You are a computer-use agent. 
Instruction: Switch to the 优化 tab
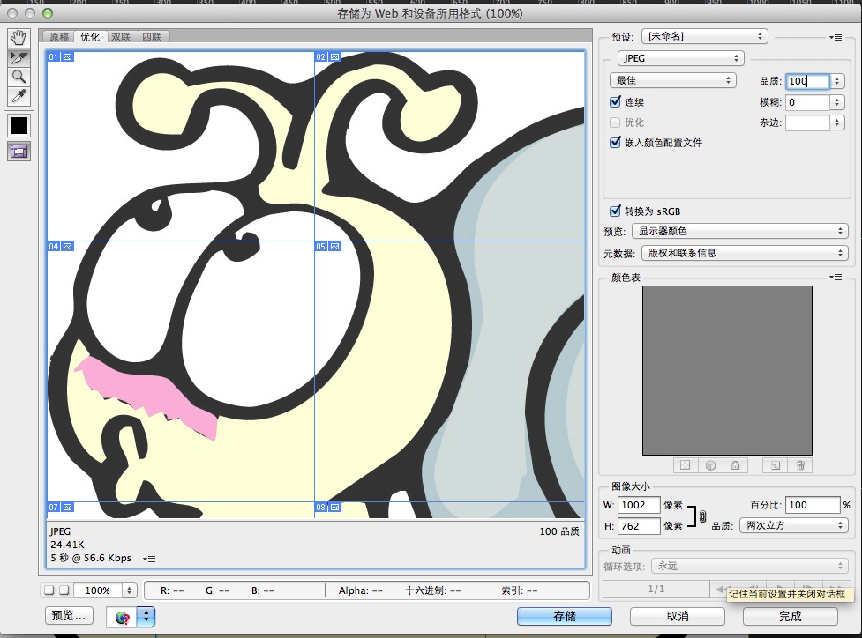[90, 37]
